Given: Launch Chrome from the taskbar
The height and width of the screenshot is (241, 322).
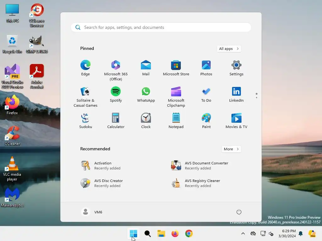Looking at the screenshot, I should [189, 233].
